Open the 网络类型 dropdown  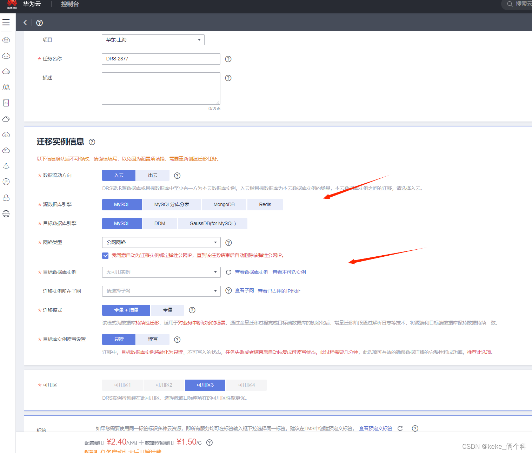[x=161, y=242]
